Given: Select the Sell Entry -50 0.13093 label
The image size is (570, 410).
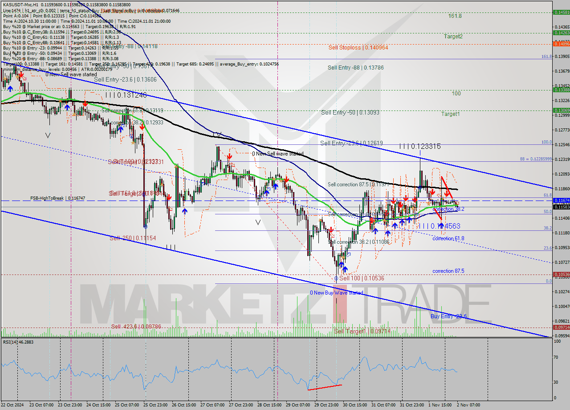Looking at the screenshot, I should [350, 113].
